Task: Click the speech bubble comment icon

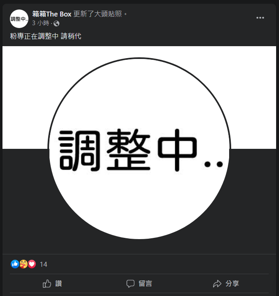Action: (x=130, y=284)
